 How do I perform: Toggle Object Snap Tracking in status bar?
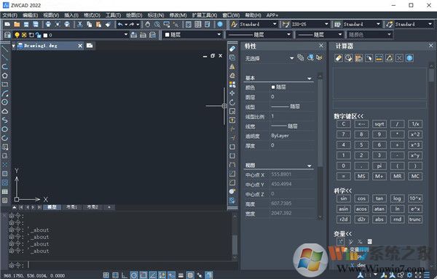[x=153, y=275]
